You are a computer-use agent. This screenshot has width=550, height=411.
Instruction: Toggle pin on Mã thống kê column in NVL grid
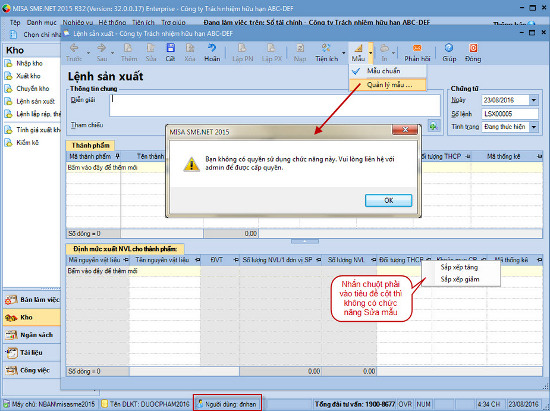[x=539, y=260]
